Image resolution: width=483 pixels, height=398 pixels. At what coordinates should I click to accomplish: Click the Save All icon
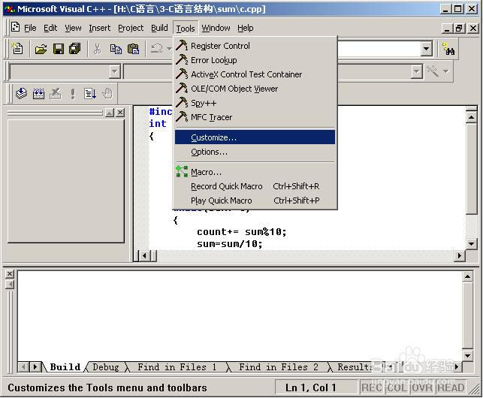pyautogui.click(x=75, y=49)
